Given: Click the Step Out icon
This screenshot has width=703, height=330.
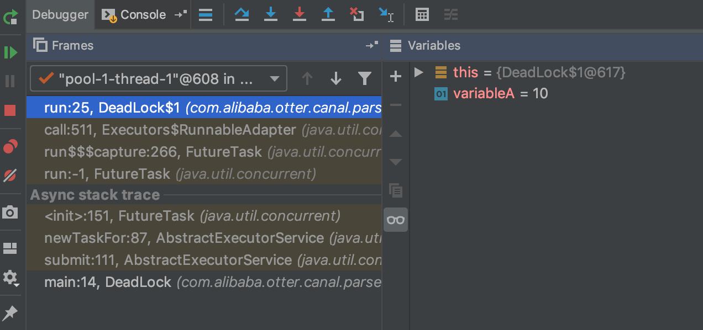Looking at the screenshot, I should click(328, 15).
